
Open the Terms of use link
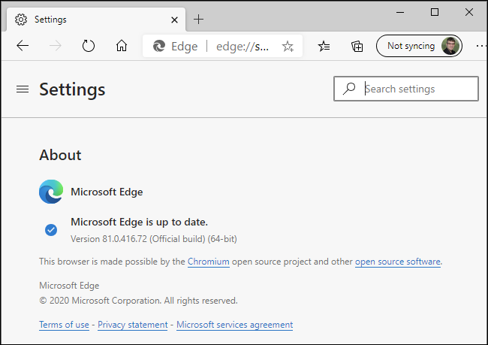64,325
